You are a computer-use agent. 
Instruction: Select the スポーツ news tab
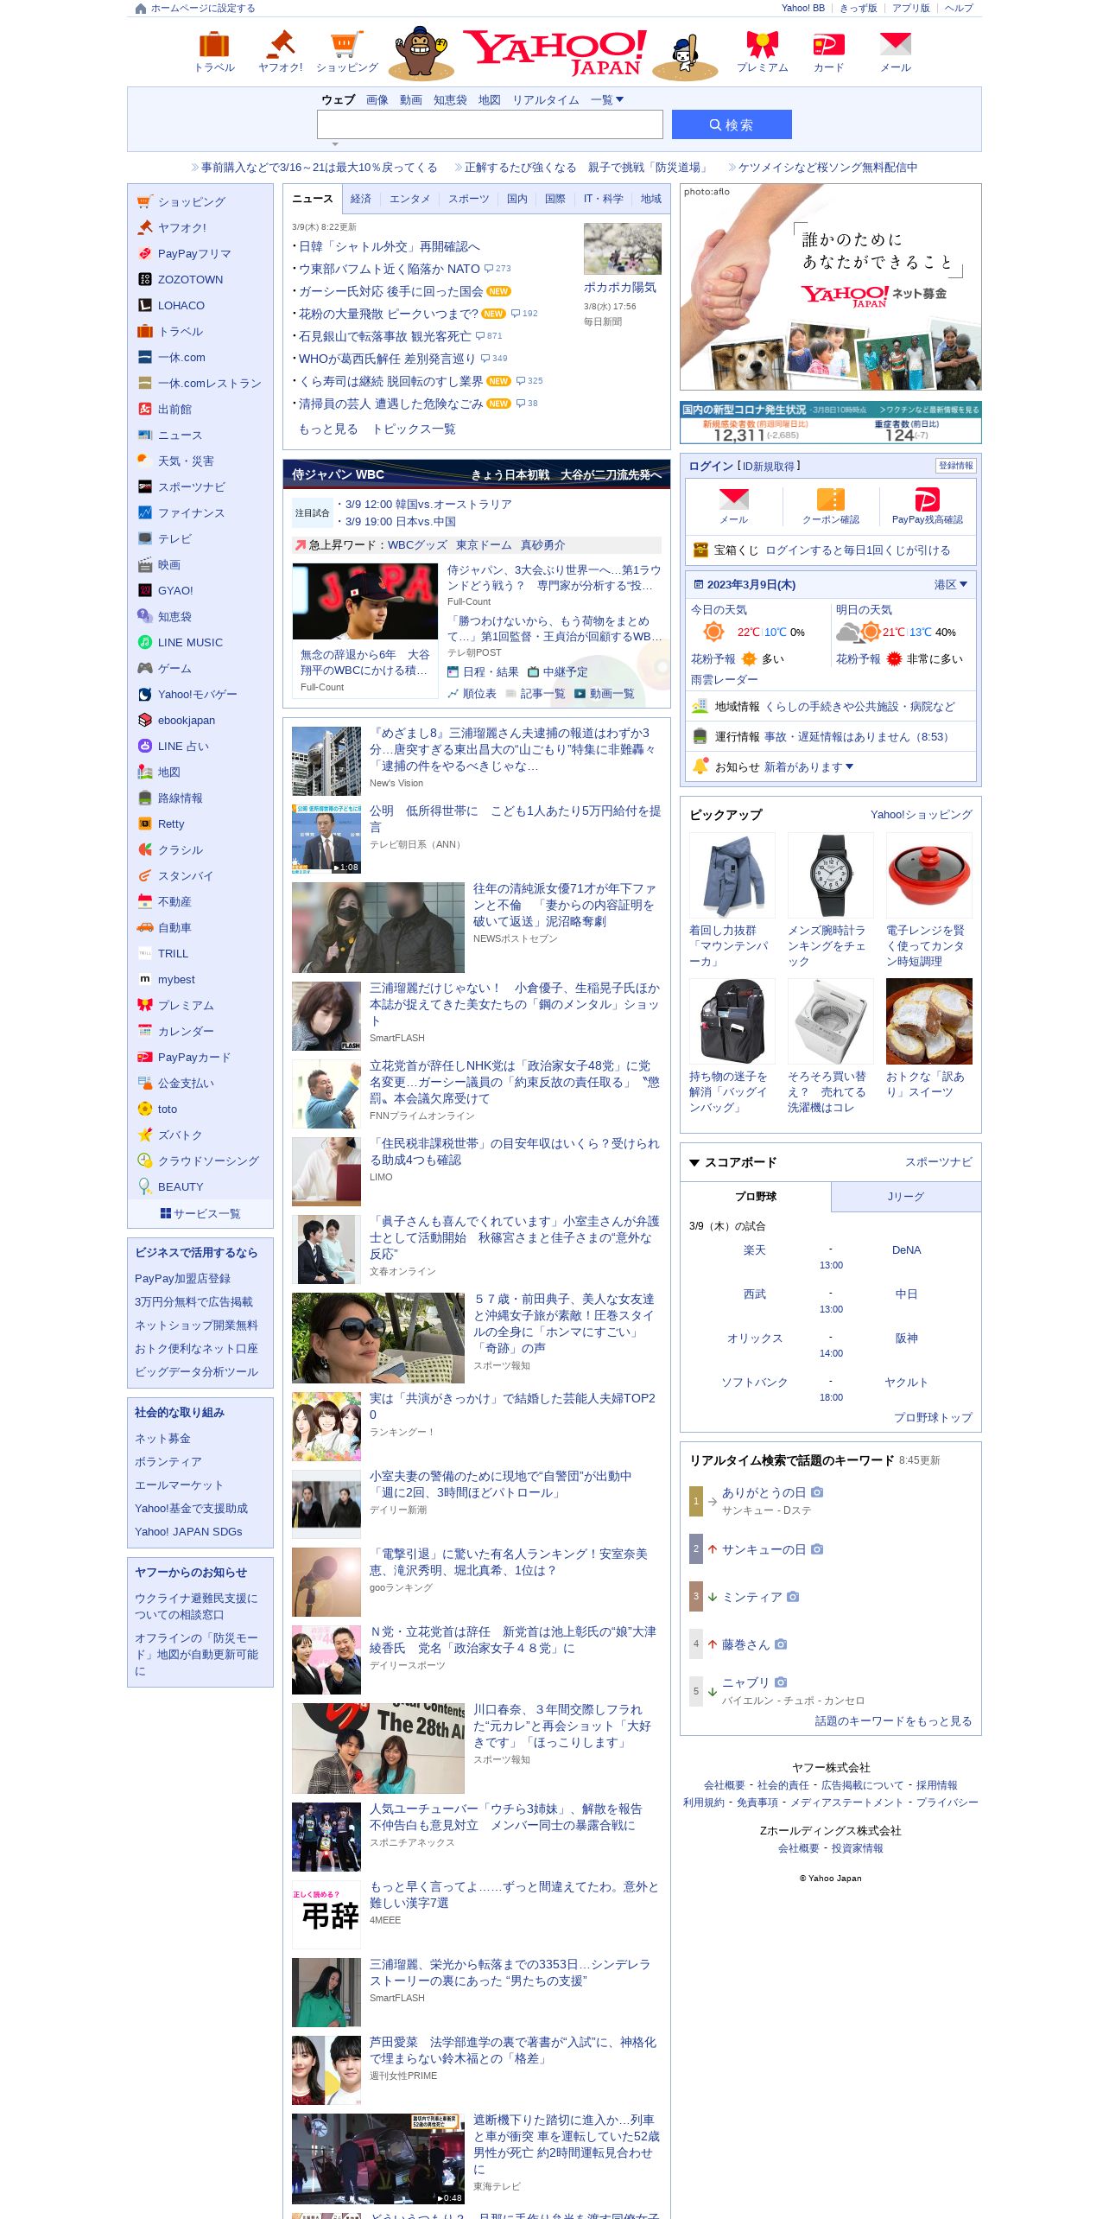click(468, 199)
